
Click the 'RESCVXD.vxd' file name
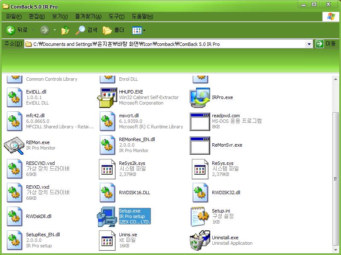[40, 163]
